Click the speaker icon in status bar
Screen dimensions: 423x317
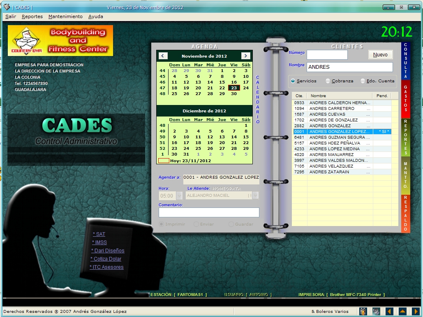(x=376, y=312)
